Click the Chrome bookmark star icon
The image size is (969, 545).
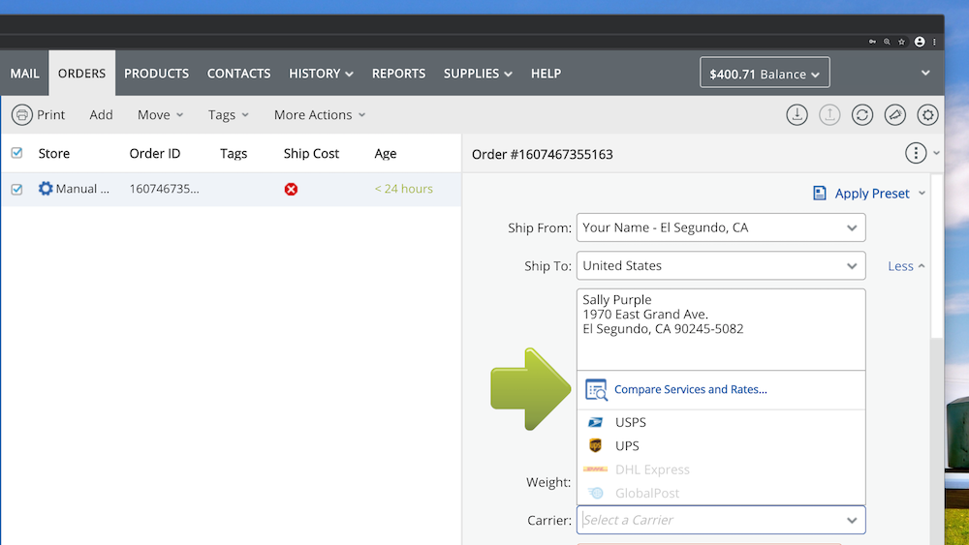pos(902,42)
